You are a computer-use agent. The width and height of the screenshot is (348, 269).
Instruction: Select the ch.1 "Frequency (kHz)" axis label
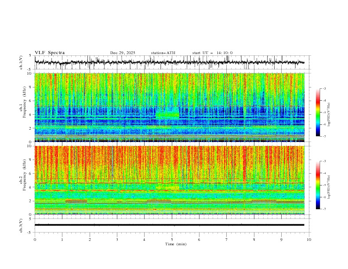tap(25, 101)
